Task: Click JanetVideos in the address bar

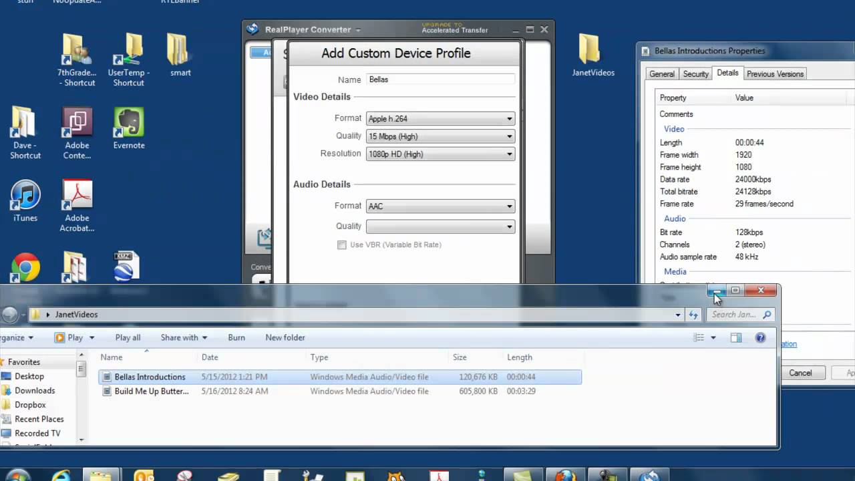Action: (x=76, y=315)
